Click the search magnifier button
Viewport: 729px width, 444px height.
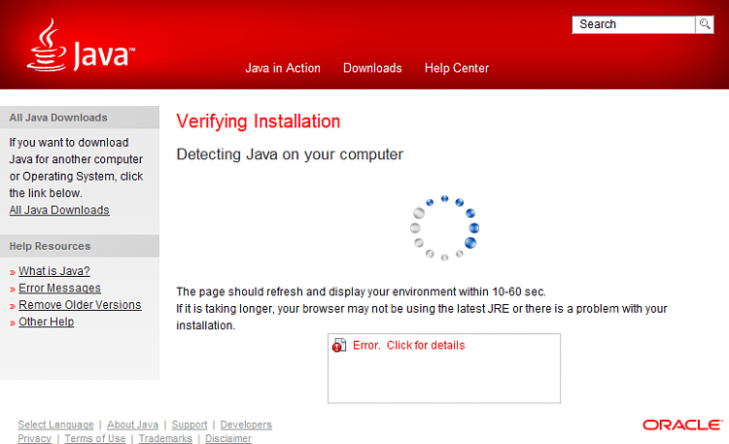[705, 24]
